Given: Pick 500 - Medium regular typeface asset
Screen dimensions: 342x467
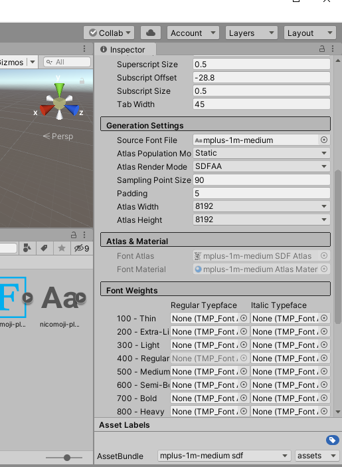Looking at the screenshot, I should click(244, 371).
